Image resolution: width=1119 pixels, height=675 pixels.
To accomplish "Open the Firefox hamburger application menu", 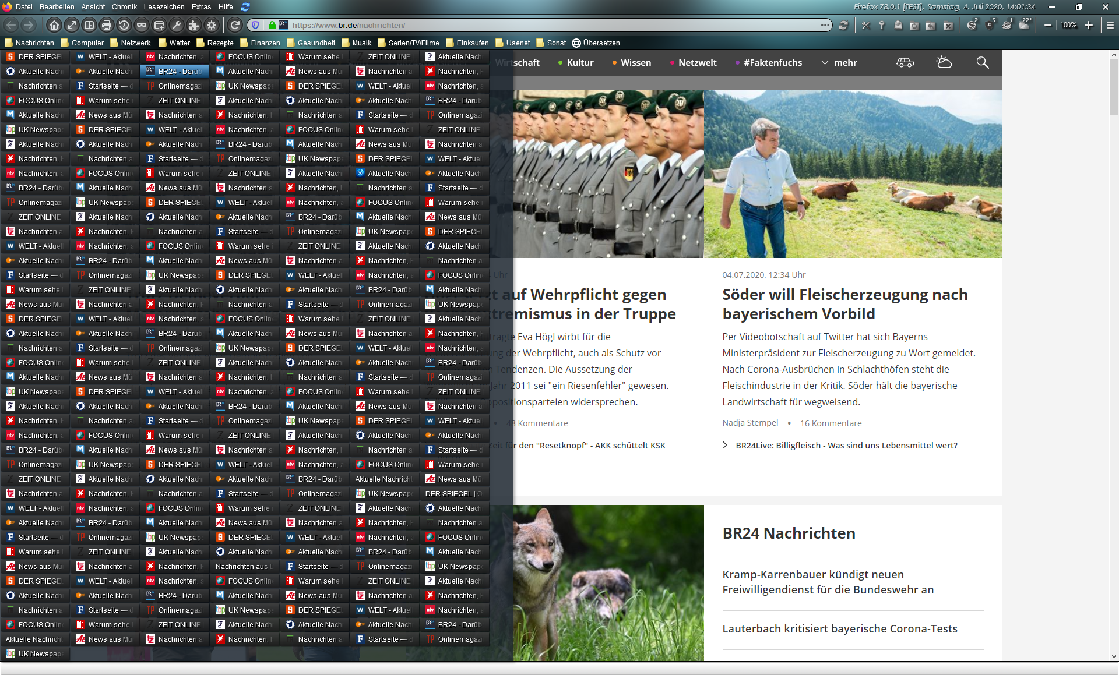I will (x=1110, y=25).
